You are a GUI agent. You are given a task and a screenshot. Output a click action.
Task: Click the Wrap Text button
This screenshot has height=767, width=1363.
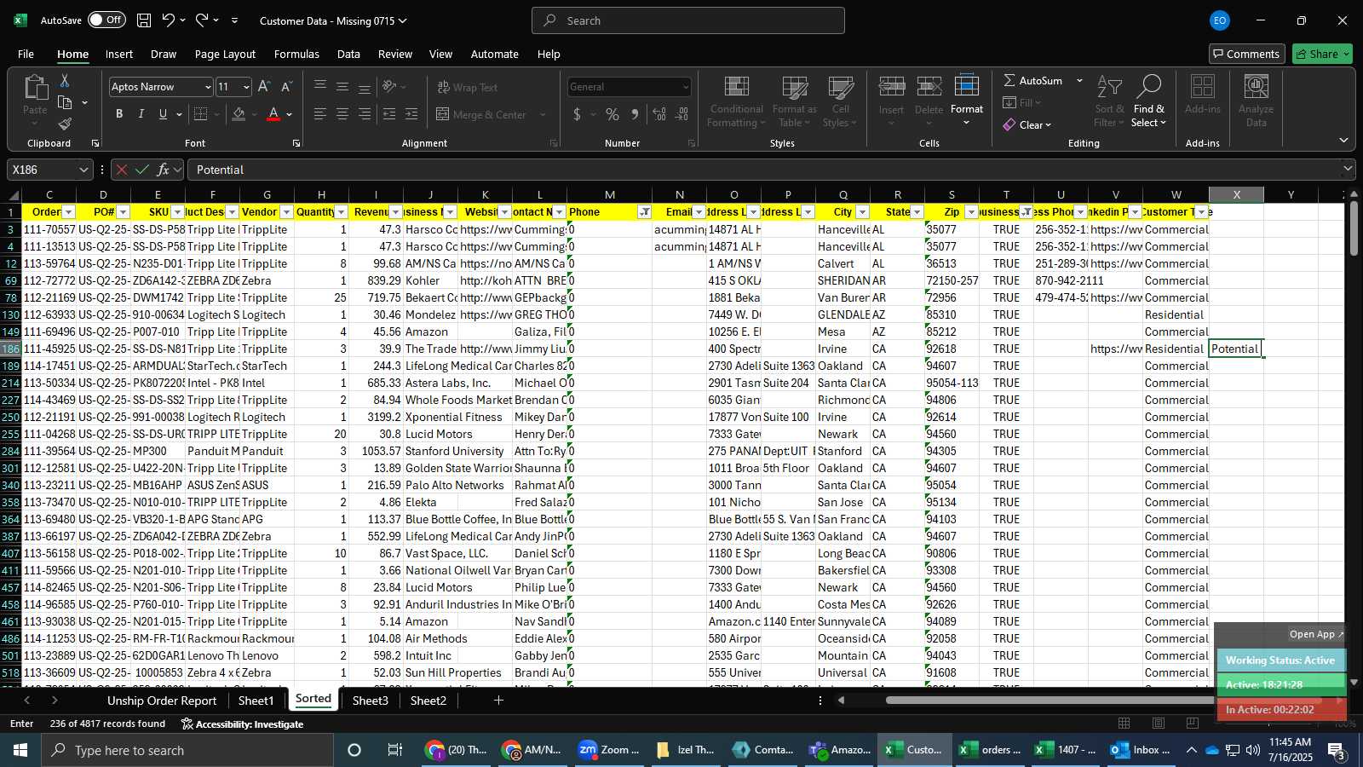pos(468,87)
